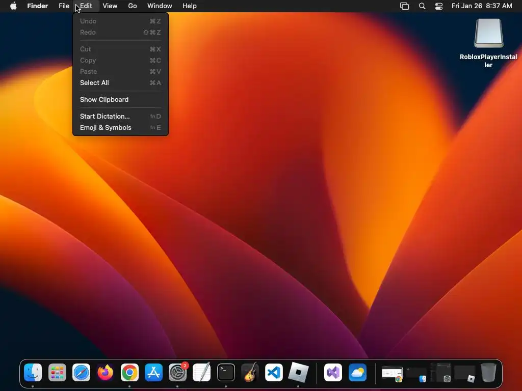This screenshot has height=391, width=522.
Task: Choose Select All from Edit menu
Action: pos(120,83)
